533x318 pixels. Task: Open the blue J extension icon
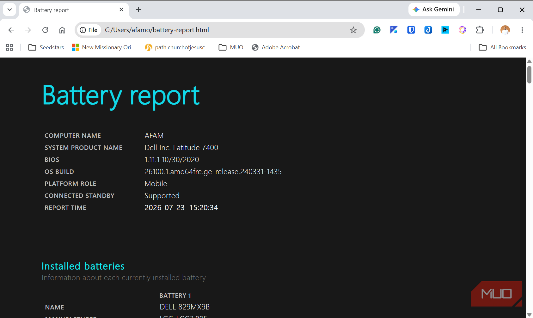coord(428,30)
